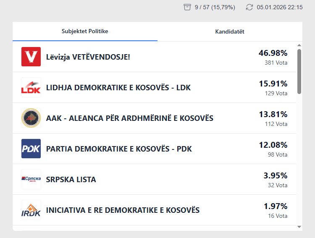Click the 05.01.2026 22:15 update timestamp
Viewport: 315px width, 238px height.
(x=280, y=7)
